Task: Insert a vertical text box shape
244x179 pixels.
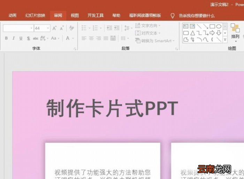Action: [192, 26]
